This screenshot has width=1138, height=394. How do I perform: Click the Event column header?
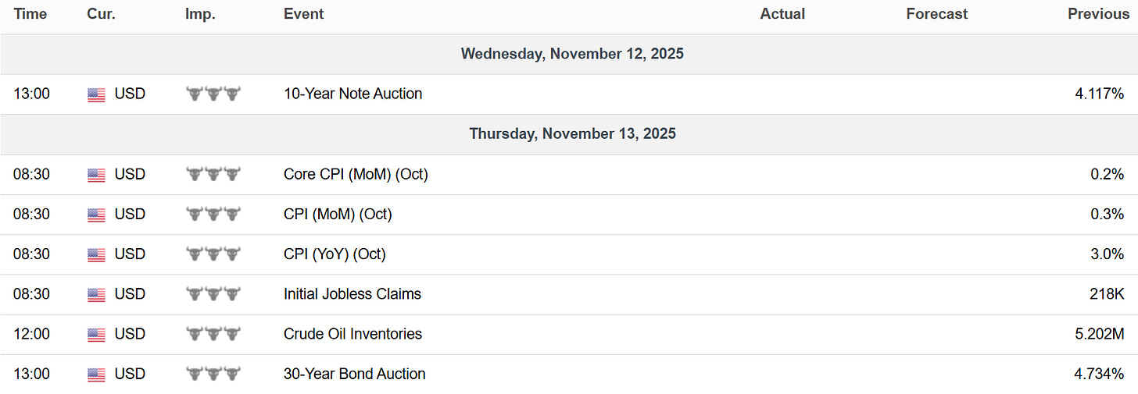click(x=303, y=14)
